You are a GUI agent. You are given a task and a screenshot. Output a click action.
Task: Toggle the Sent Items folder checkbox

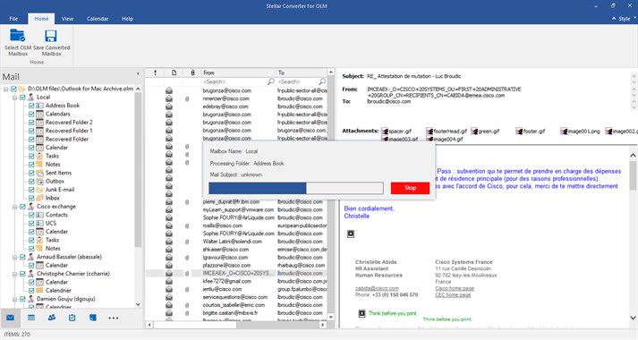point(31,173)
